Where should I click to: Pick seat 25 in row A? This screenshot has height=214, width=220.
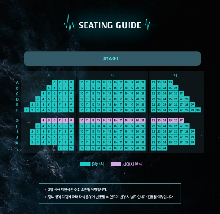pyautogui.click(x=170, y=82)
